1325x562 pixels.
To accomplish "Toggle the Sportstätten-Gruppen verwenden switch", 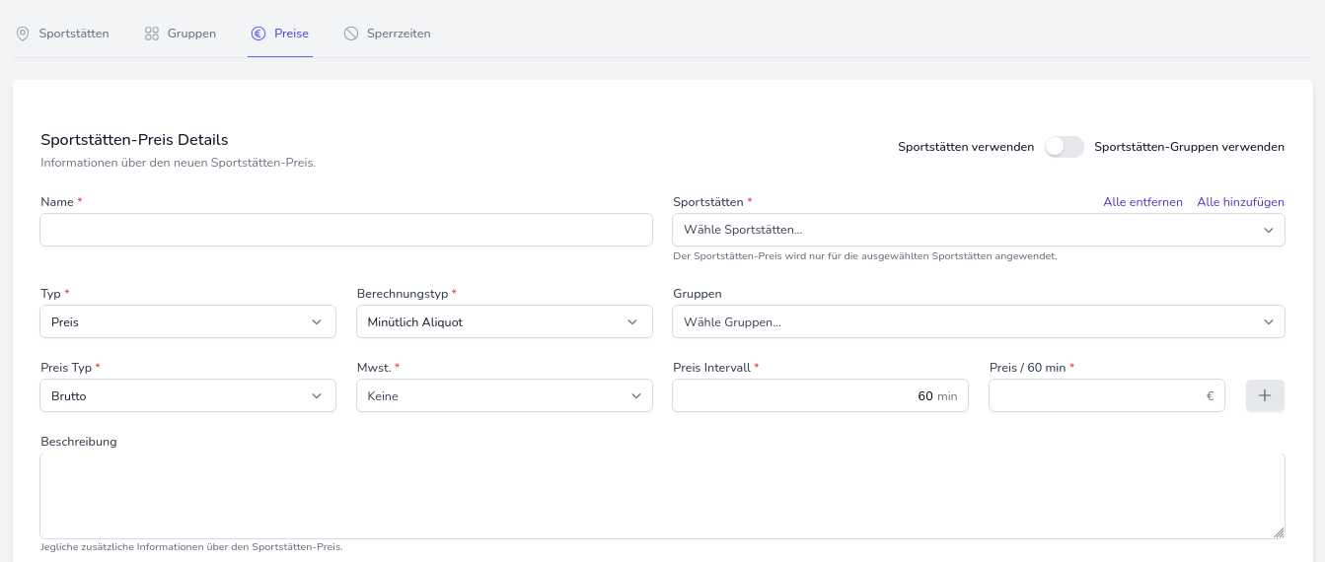I will point(1064,147).
